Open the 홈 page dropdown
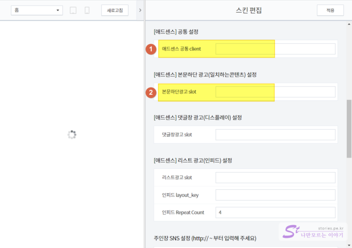Screen dimensions: 352x248 point(37,10)
